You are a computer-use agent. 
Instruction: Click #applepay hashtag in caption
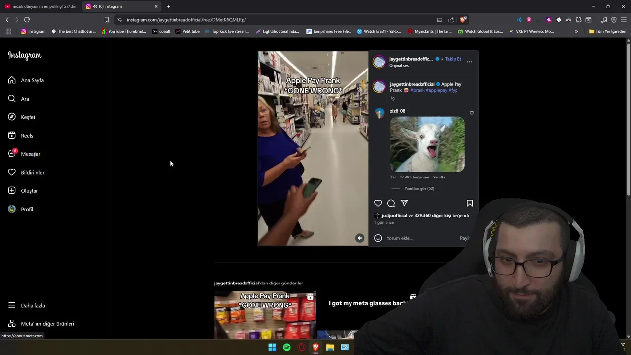pos(436,90)
